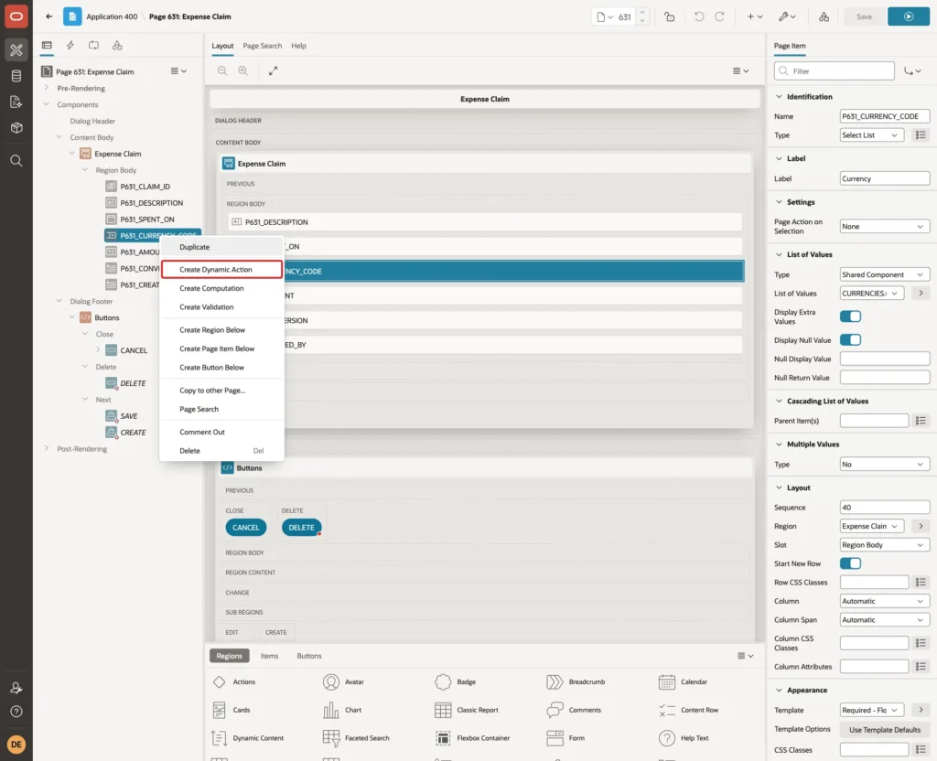Viewport: 937px width, 761px height.
Task: Switch to the Rendering tree tab icon
Action: [x=47, y=46]
